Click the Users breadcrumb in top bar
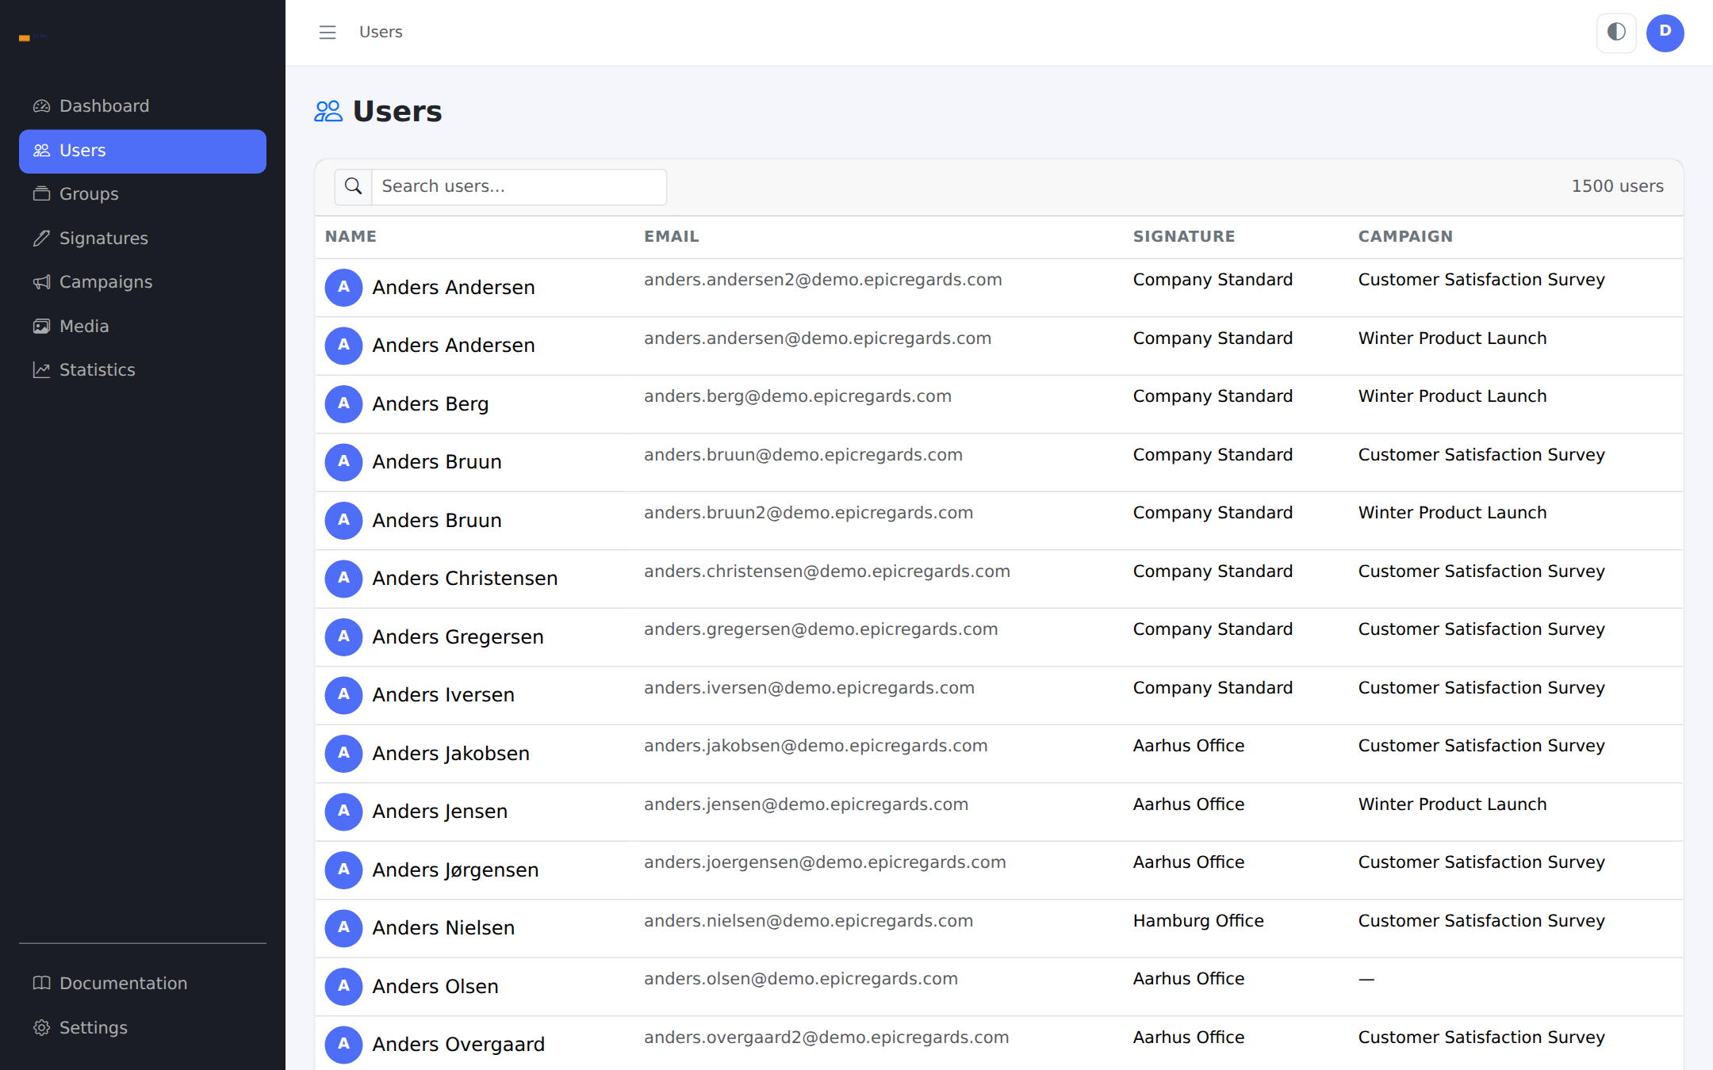The height and width of the screenshot is (1070, 1713). 381,32
